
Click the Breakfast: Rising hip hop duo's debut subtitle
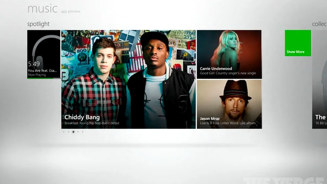[92, 123]
